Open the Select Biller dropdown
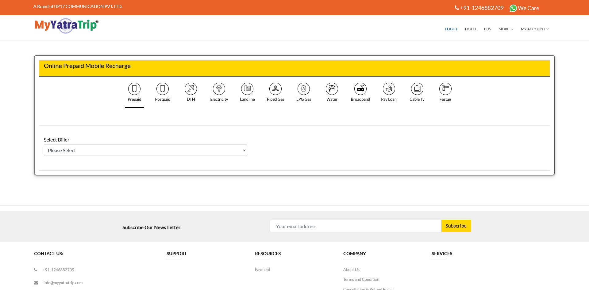The image size is (589, 290). point(145,150)
